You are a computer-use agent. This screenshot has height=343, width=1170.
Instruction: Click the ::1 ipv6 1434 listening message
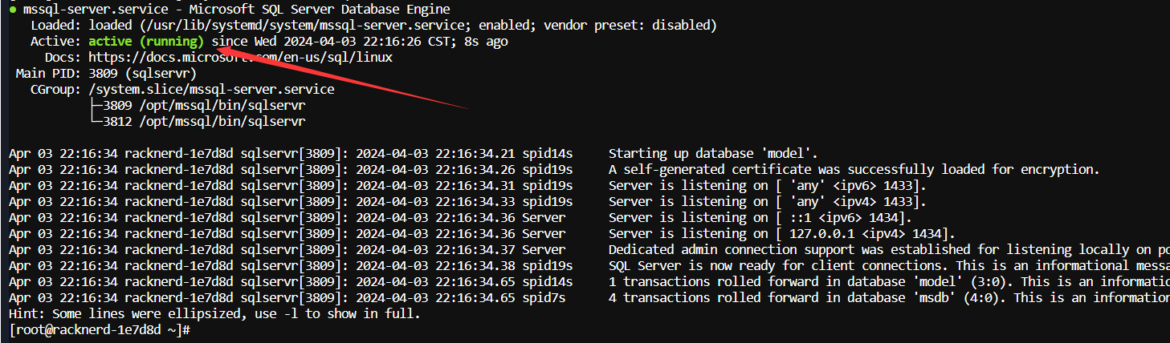tap(760, 217)
